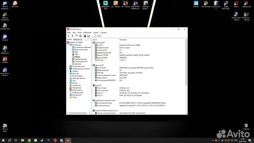Open the Discord desktop shortcut
The height and width of the screenshot is (143, 254).
5,37
